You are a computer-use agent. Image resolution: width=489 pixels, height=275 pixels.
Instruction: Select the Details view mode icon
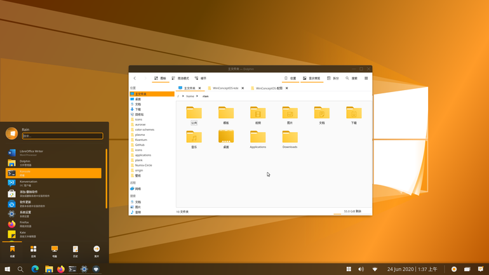pos(201,78)
